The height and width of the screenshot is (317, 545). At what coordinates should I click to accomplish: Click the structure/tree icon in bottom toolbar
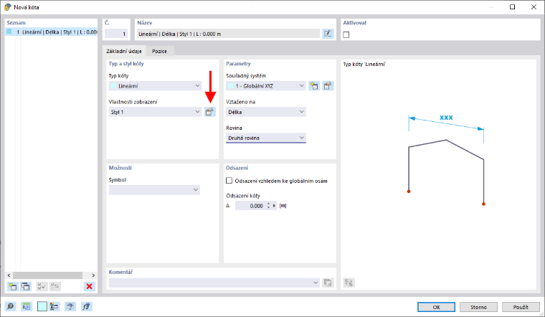point(54,306)
